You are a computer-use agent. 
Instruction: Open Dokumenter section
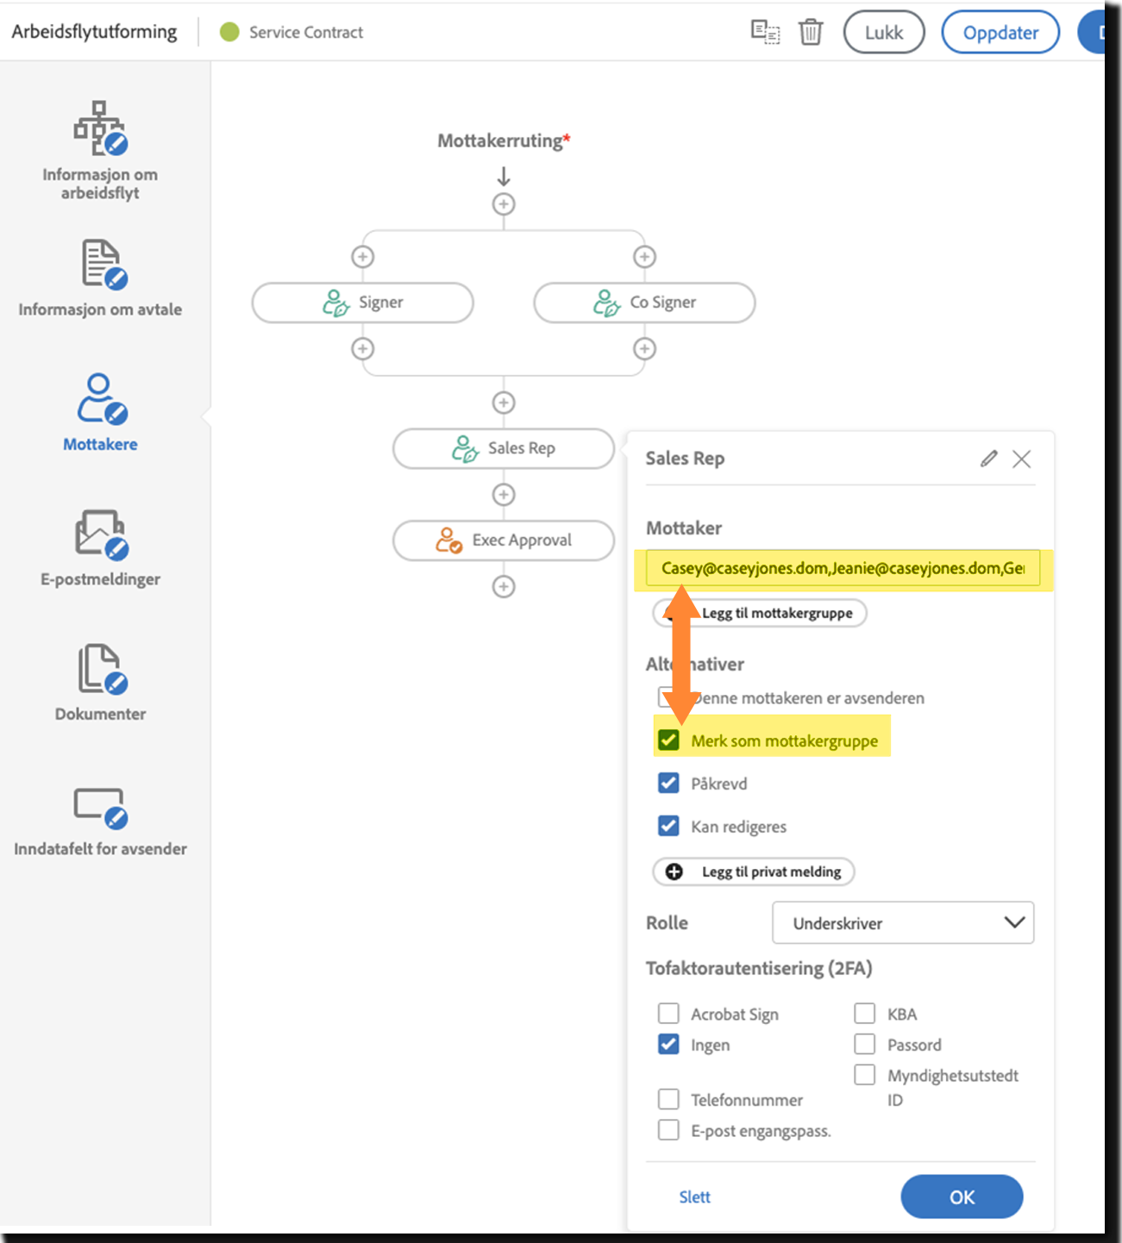coord(100,683)
